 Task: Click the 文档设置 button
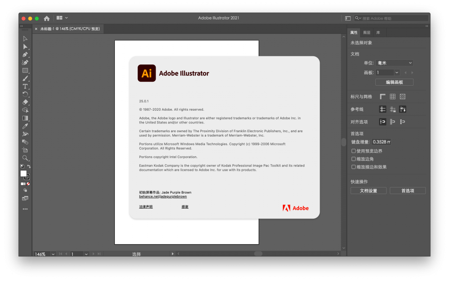pyautogui.click(x=368, y=191)
